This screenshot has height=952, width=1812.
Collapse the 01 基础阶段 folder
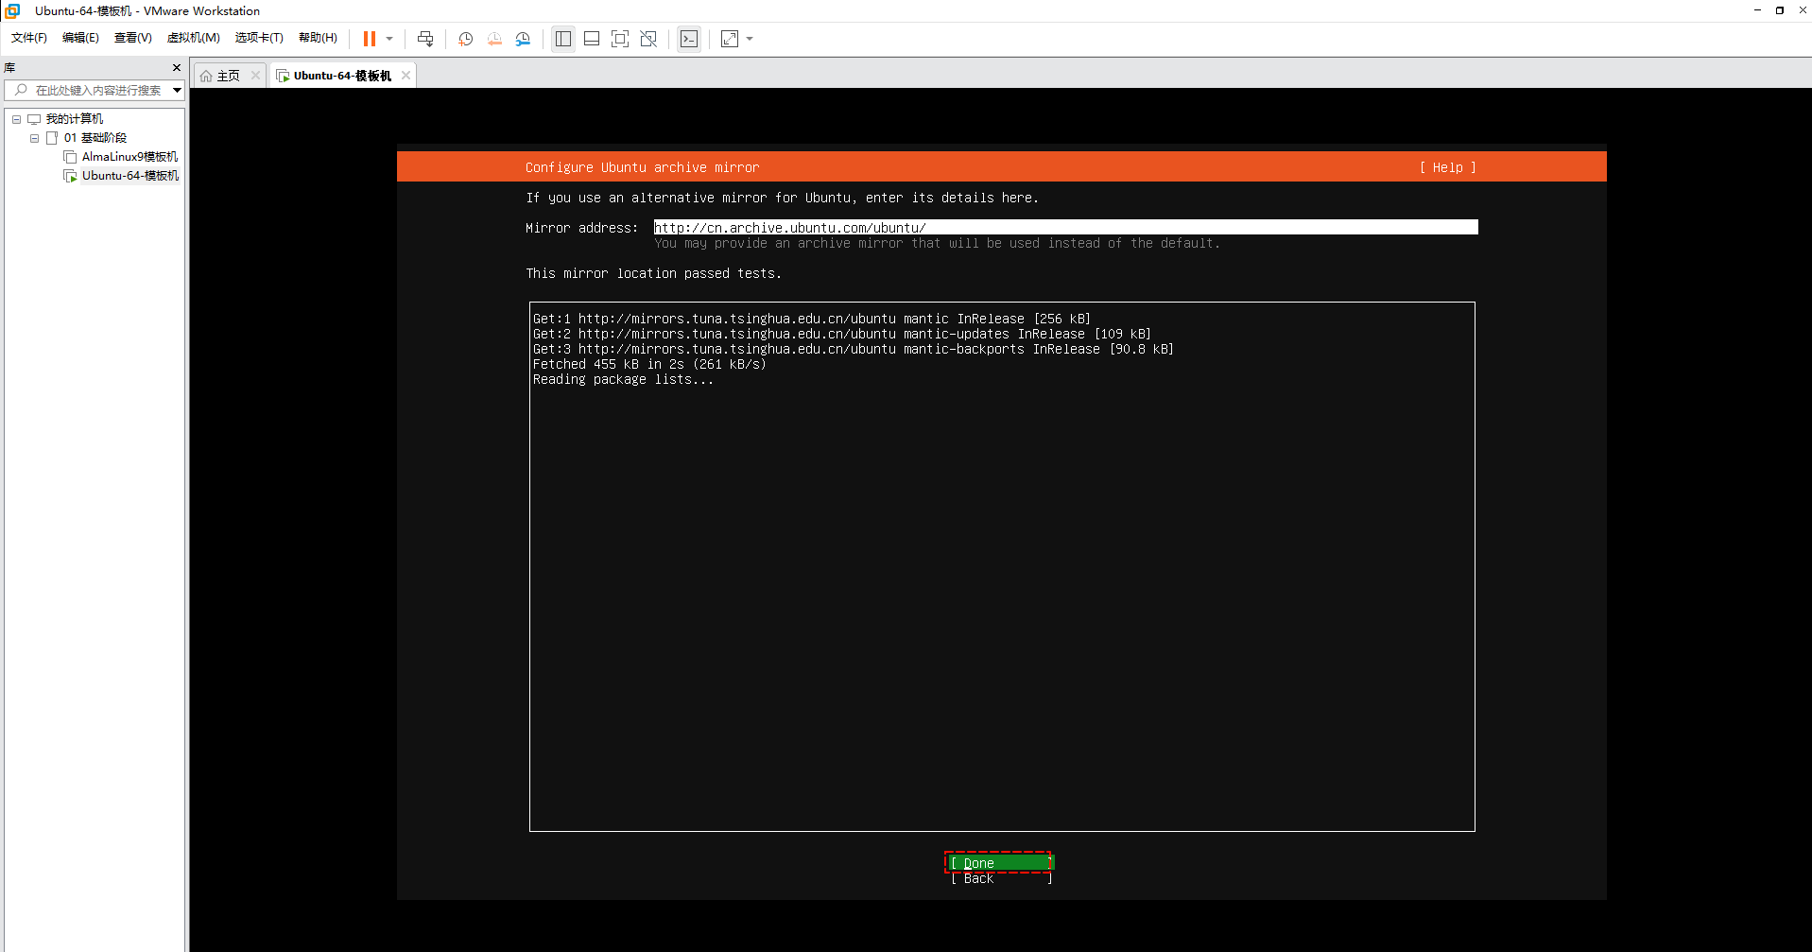pos(34,137)
